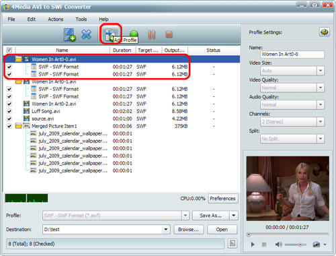Click the Save As... button
This screenshot has height=256, width=336.
(210, 216)
